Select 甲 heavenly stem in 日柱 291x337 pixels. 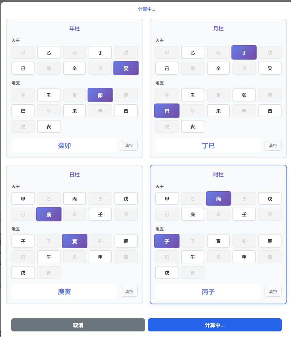23,198
